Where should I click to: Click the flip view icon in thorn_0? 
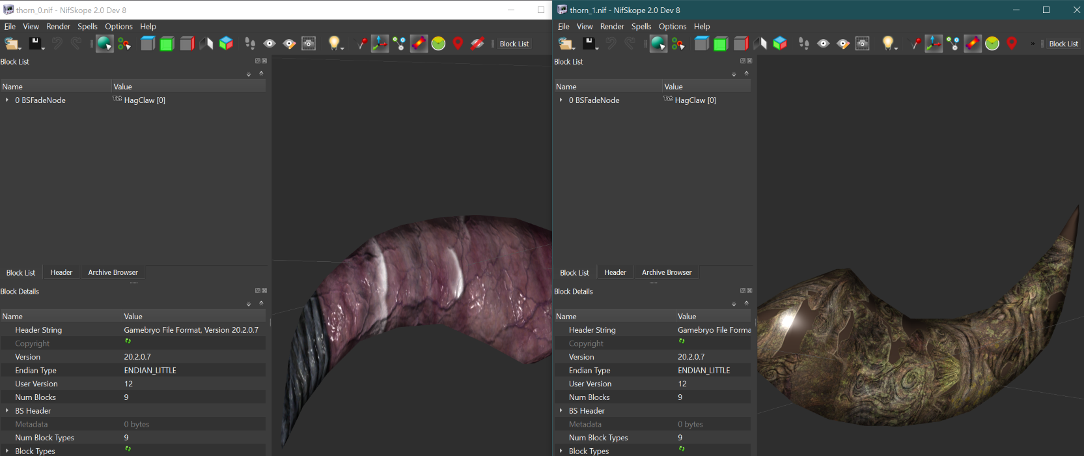(x=206, y=44)
